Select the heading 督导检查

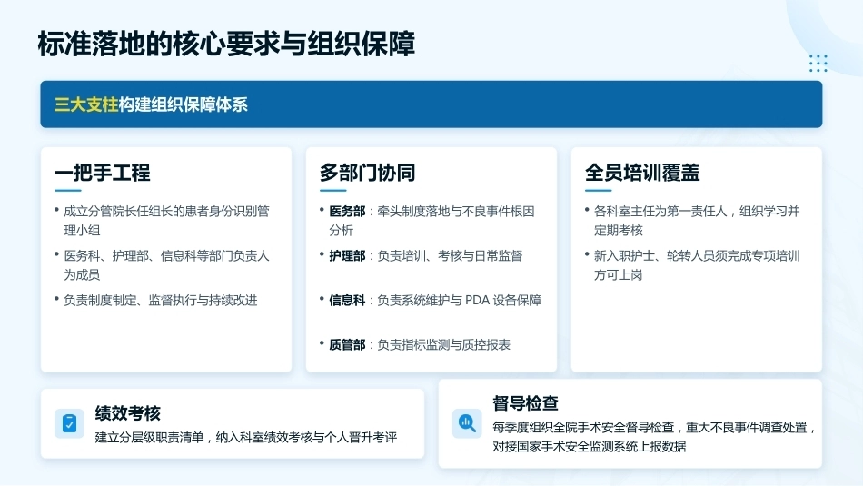pyautogui.click(x=526, y=403)
